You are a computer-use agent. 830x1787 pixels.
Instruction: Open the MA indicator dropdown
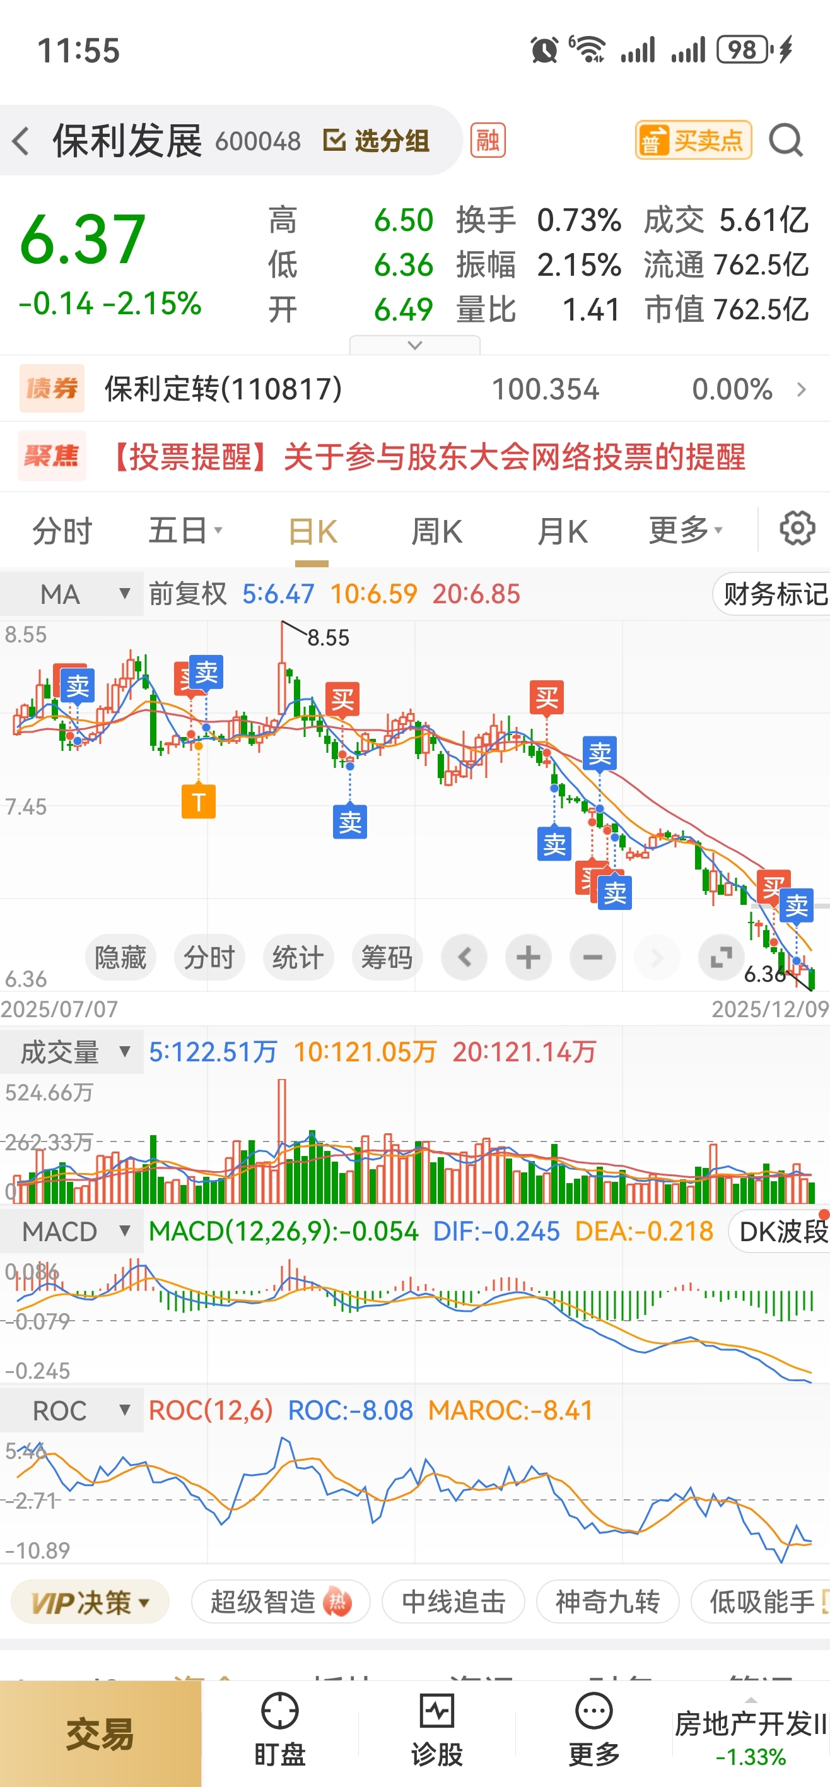point(72,594)
